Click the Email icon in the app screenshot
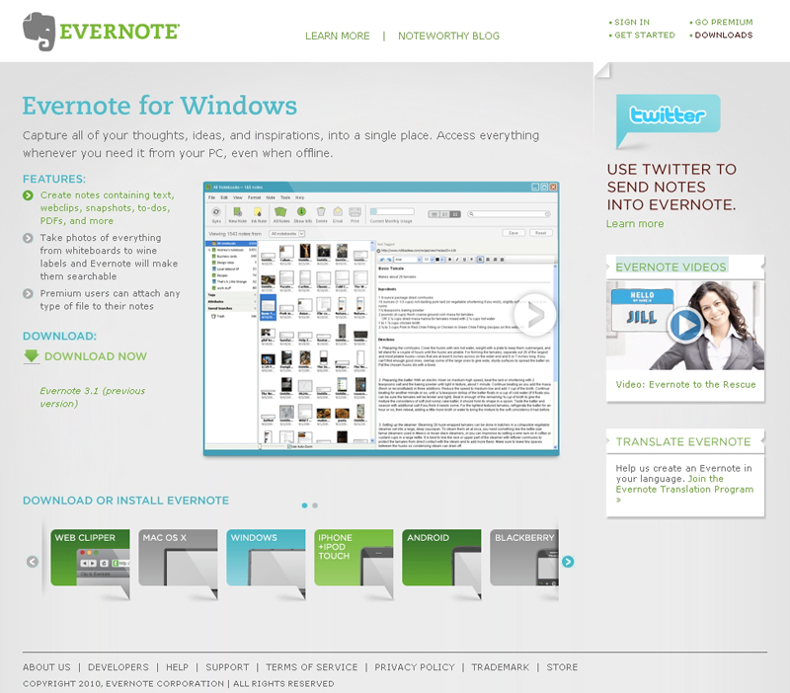The width and height of the screenshot is (790, 693). click(338, 211)
